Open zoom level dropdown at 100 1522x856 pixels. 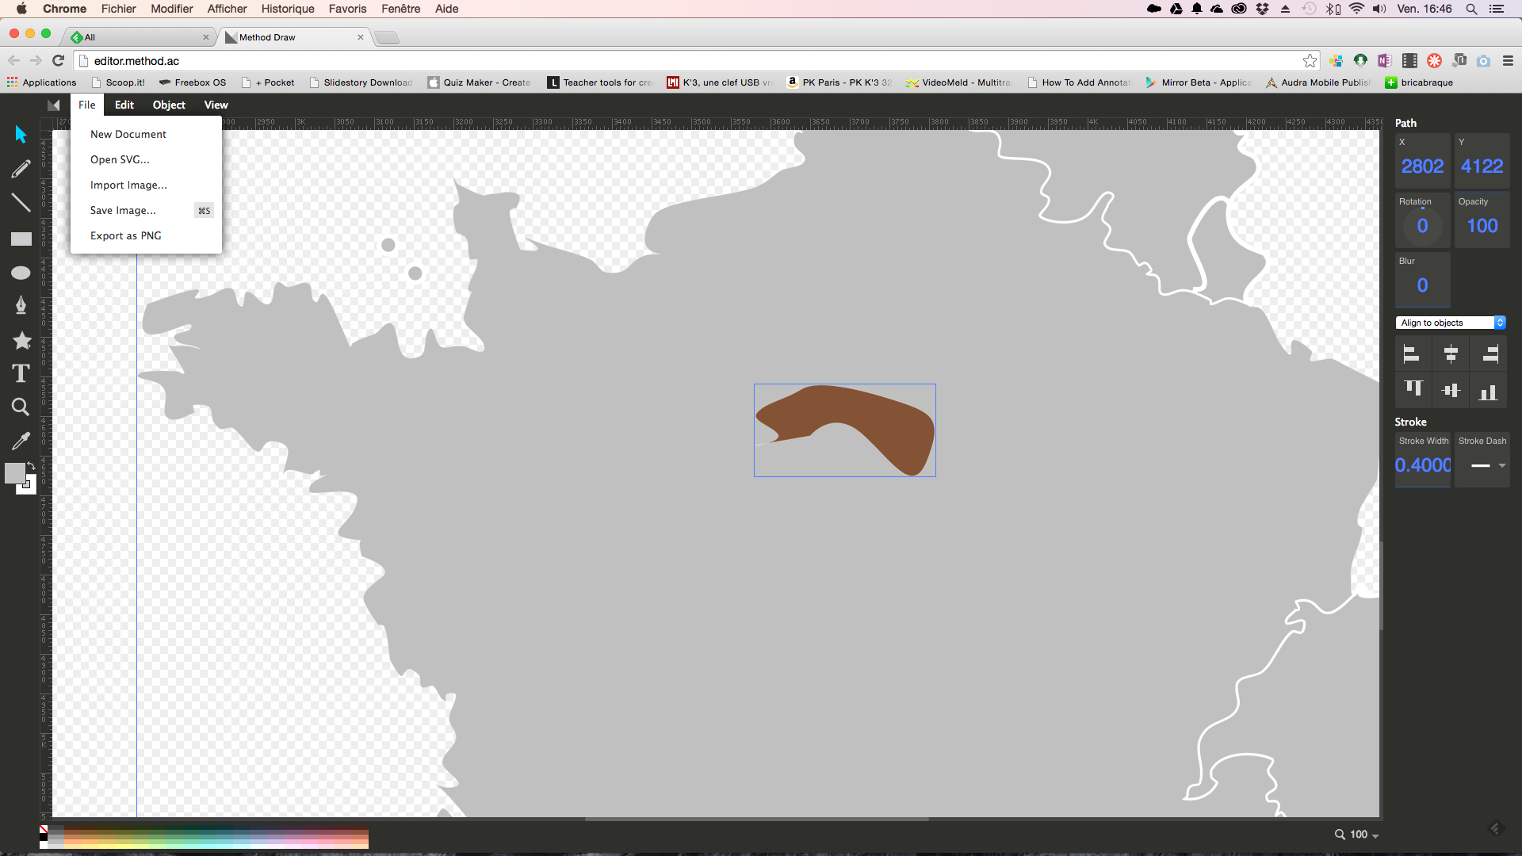[1357, 835]
